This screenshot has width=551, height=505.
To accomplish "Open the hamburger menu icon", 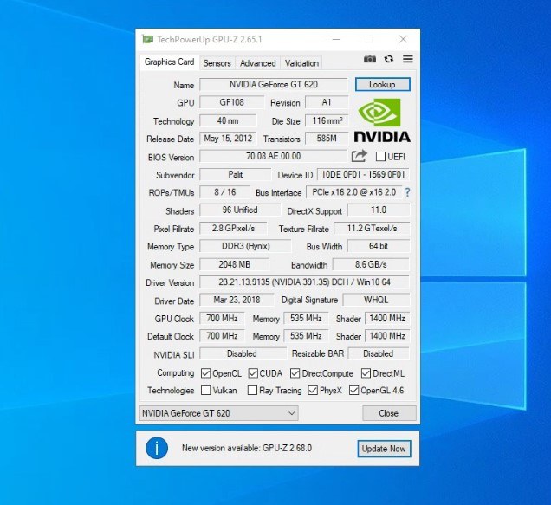I will [x=408, y=59].
